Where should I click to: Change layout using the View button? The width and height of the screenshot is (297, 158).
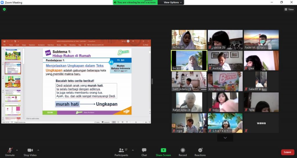tap(289, 9)
